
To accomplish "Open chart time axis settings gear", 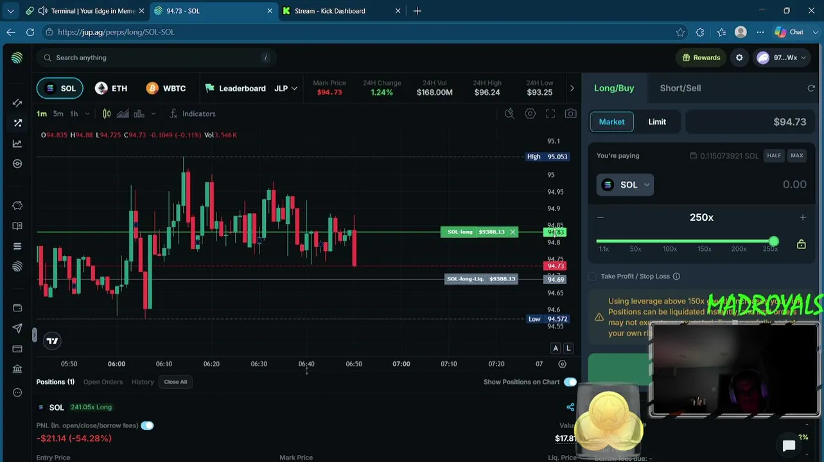I will tap(562, 364).
